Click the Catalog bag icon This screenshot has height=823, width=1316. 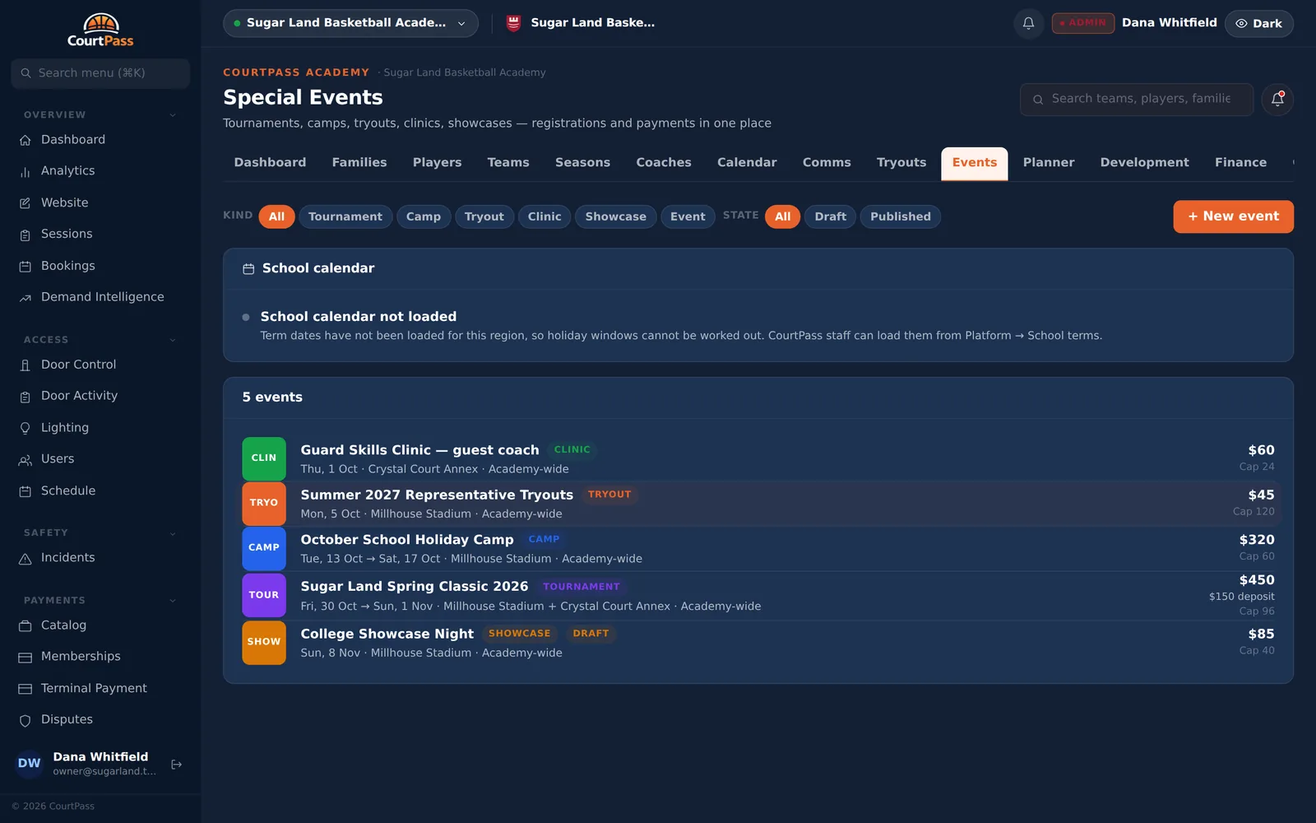(x=25, y=625)
